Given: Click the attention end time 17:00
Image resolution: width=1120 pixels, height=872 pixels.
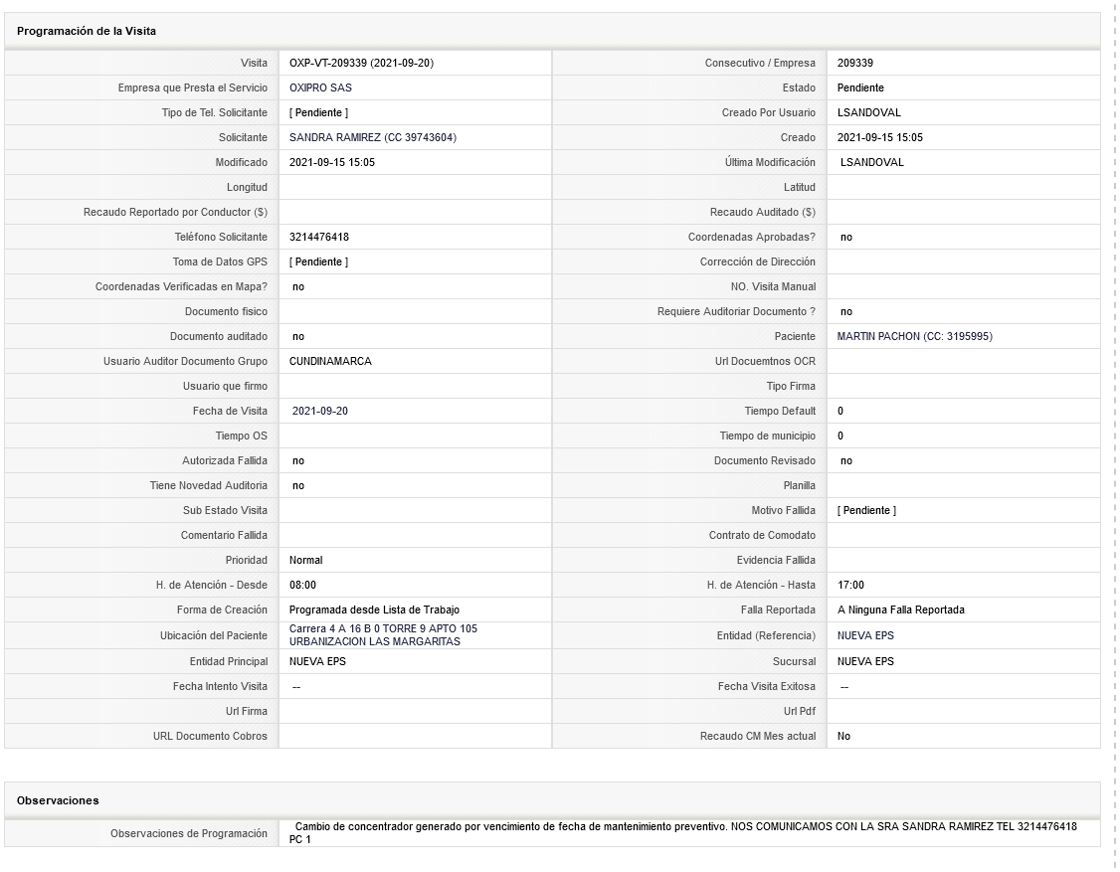Looking at the screenshot, I should point(850,586).
